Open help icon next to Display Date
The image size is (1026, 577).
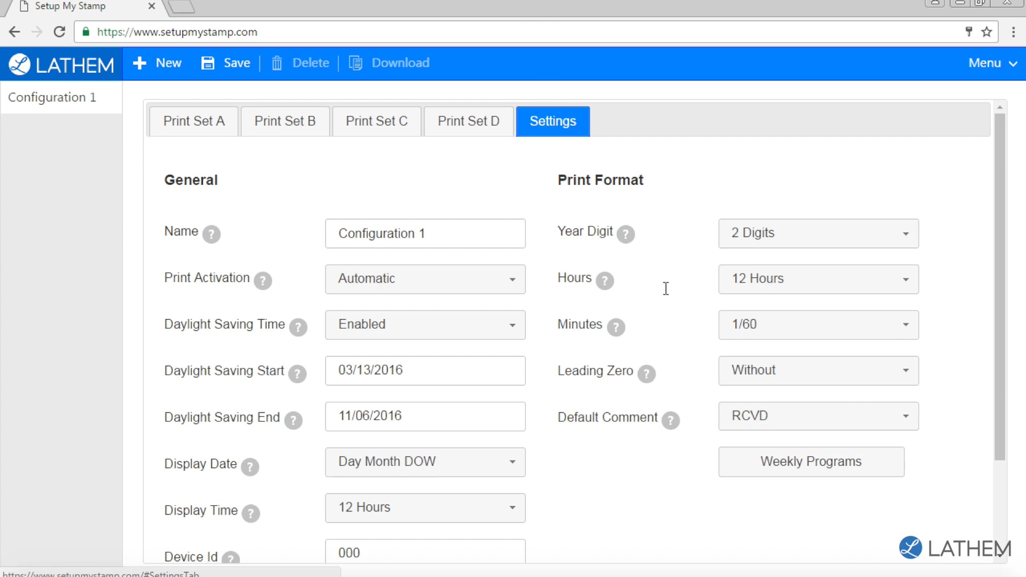(250, 467)
